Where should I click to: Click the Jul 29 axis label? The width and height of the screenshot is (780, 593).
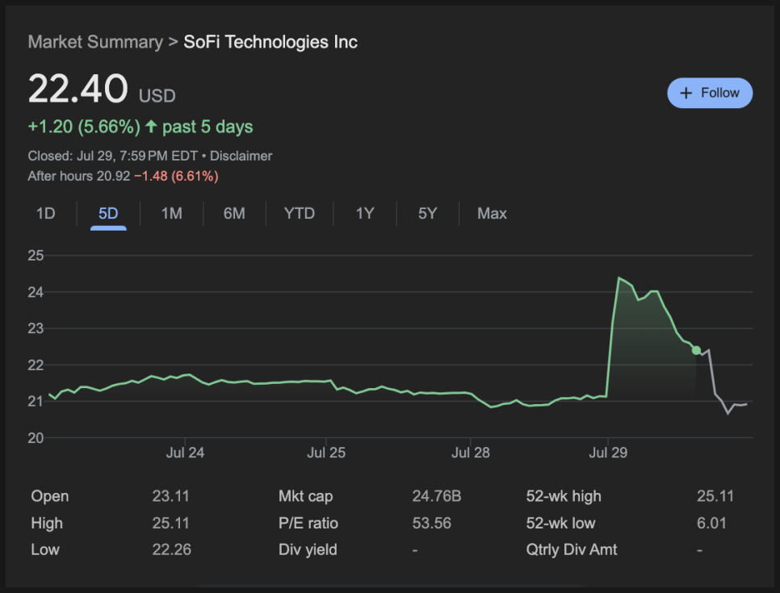pyautogui.click(x=608, y=453)
